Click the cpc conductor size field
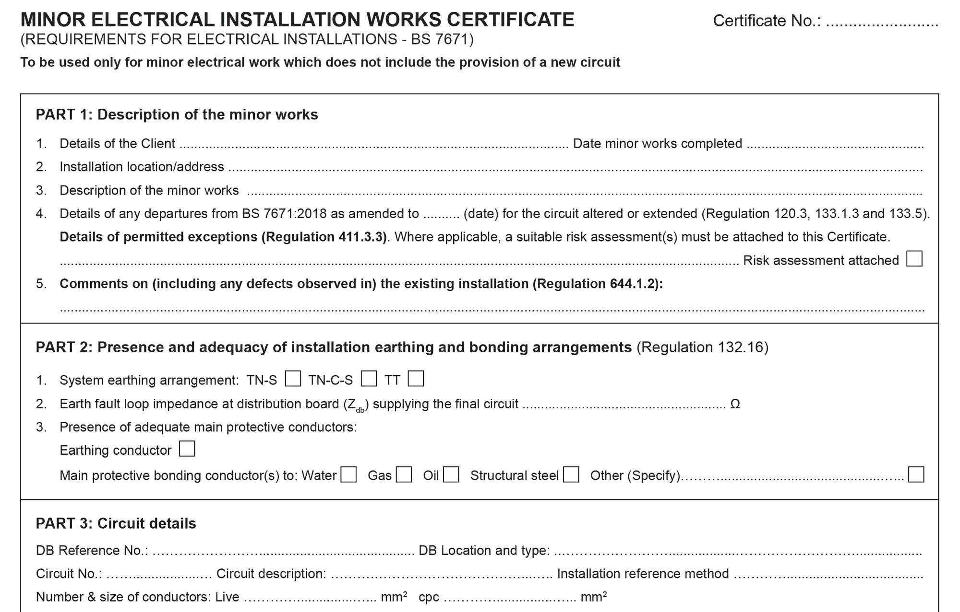 pos(510,597)
